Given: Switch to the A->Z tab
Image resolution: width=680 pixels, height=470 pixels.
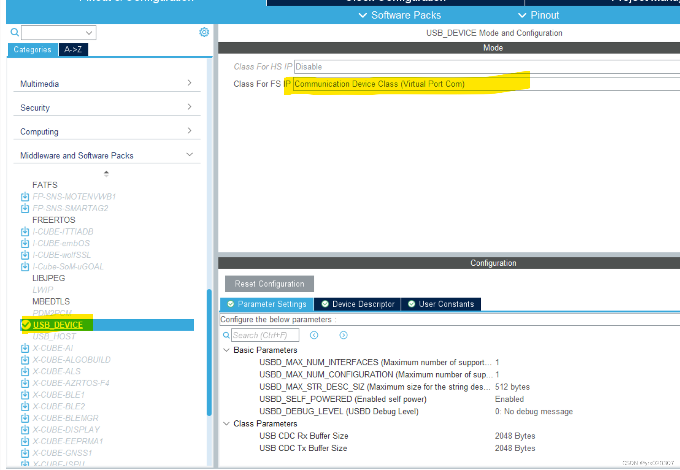Looking at the screenshot, I should tap(73, 49).
